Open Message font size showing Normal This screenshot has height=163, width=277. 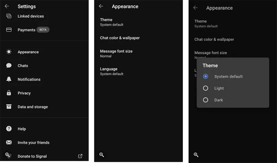click(116, 53)
